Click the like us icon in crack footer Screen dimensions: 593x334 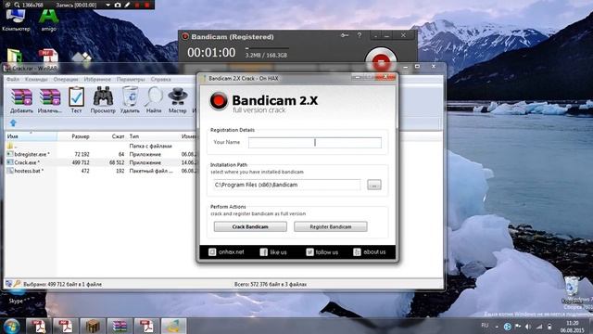pos(263,251)
